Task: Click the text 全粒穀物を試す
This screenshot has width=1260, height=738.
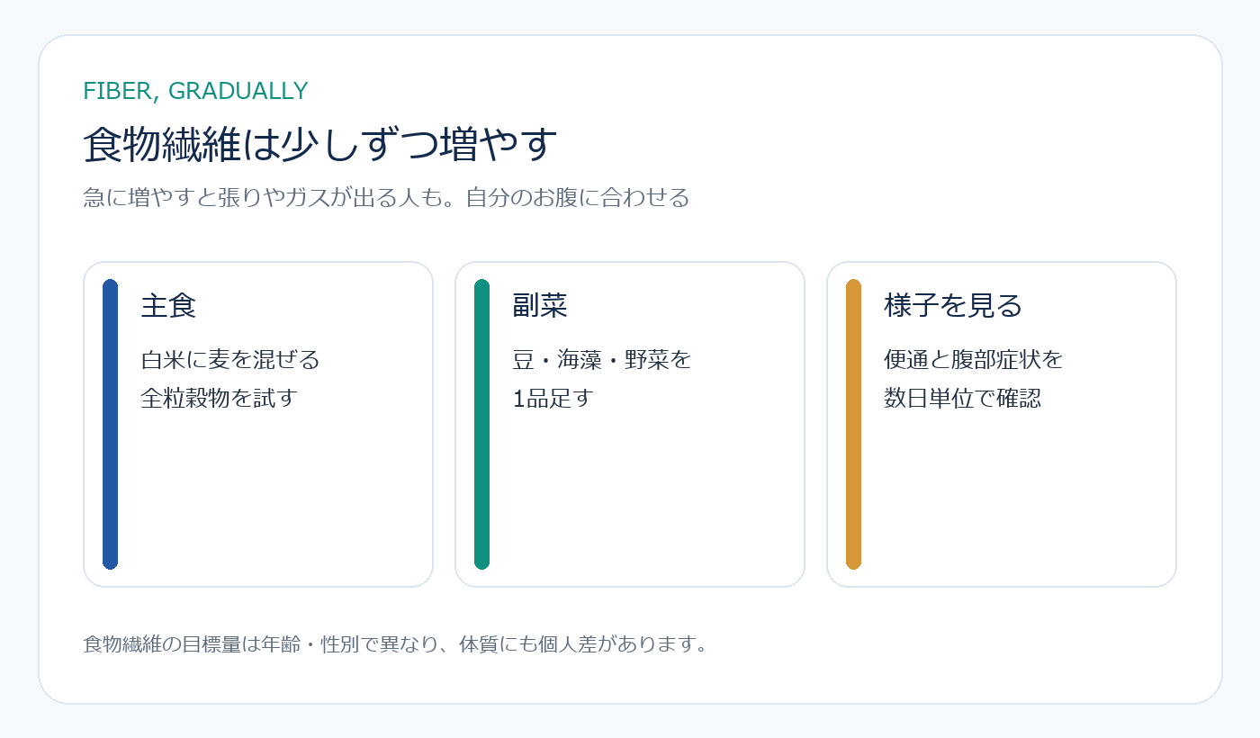Action: coord(220,398)
